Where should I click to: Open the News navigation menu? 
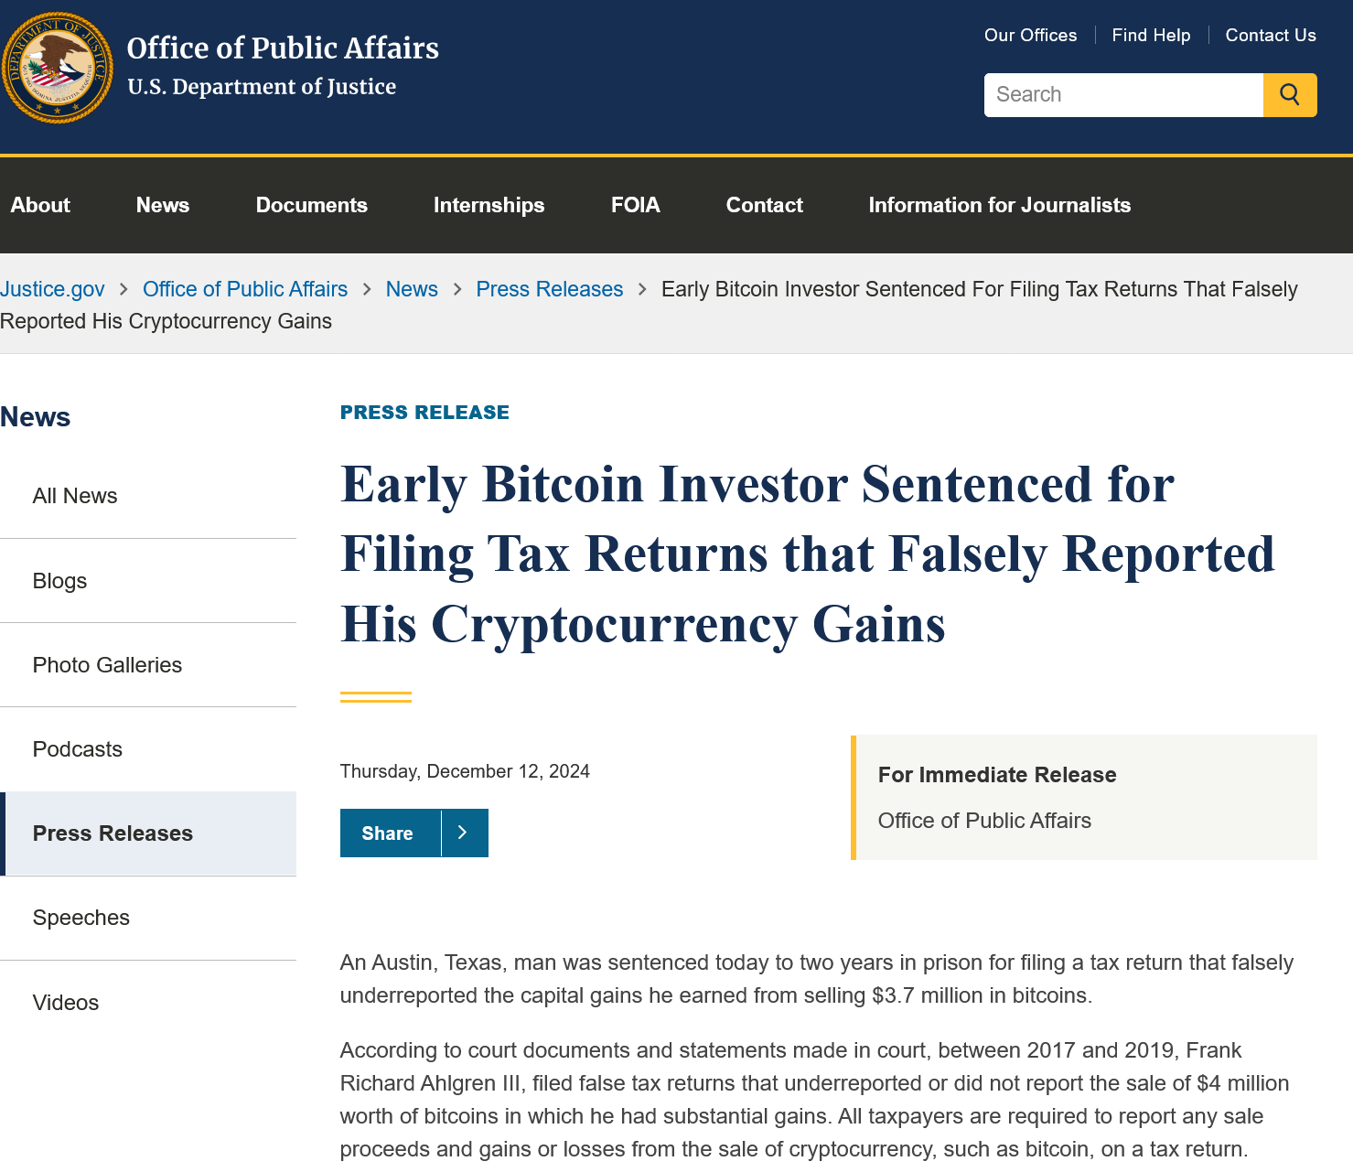pos(163,205)
